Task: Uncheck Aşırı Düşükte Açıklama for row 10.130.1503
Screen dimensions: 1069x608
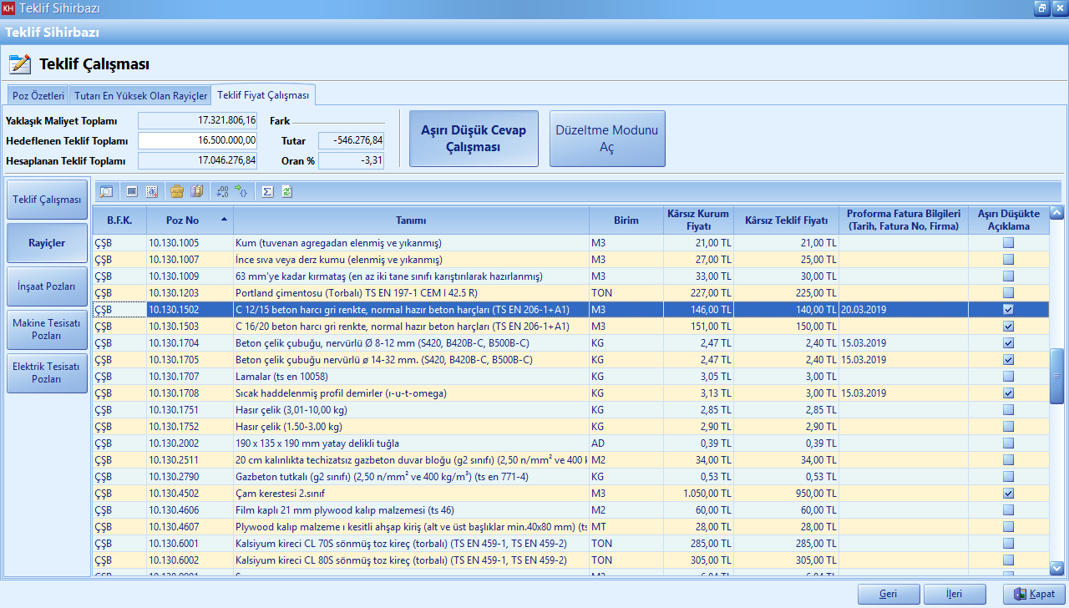Action: [x=1008, y=327]
